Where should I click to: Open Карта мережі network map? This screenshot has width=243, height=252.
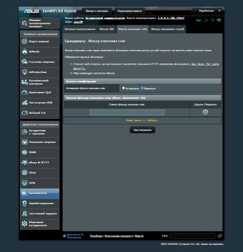click(40, 42)
